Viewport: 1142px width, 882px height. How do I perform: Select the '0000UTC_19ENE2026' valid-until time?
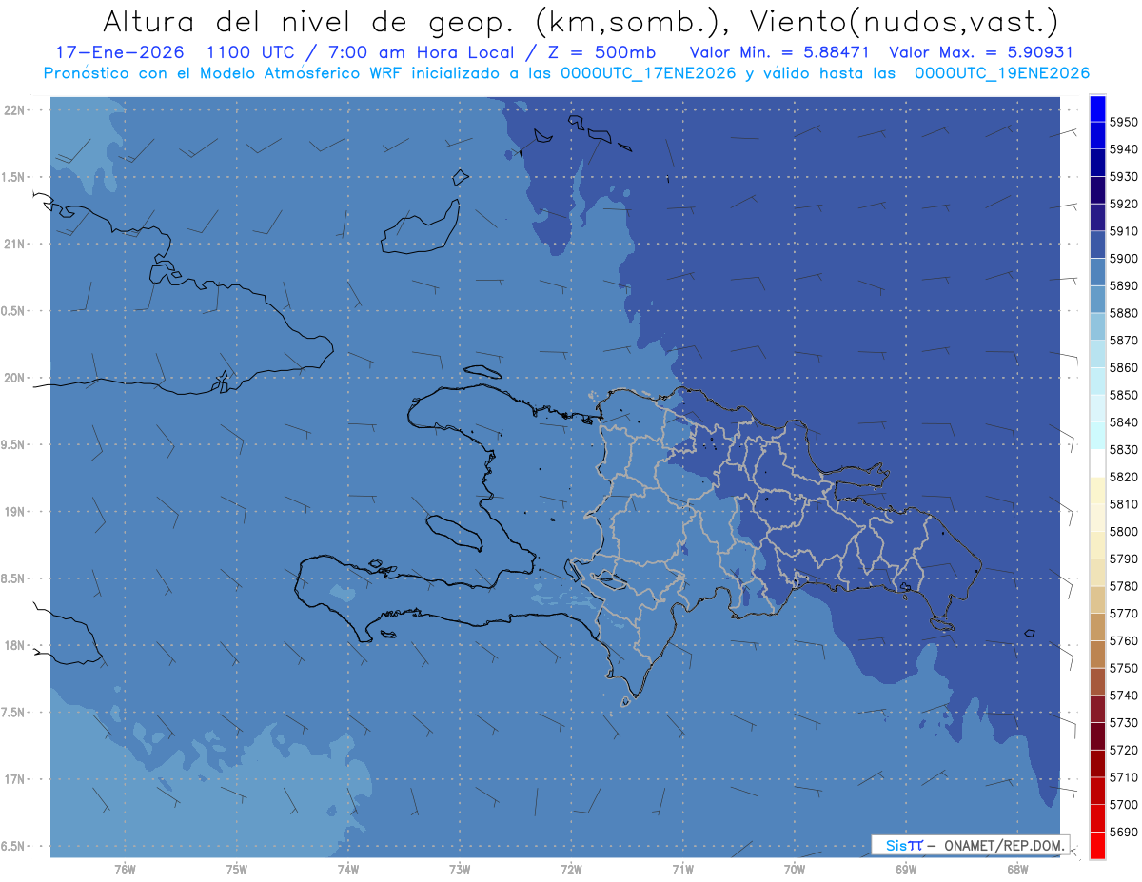(x=1002, y=72)
